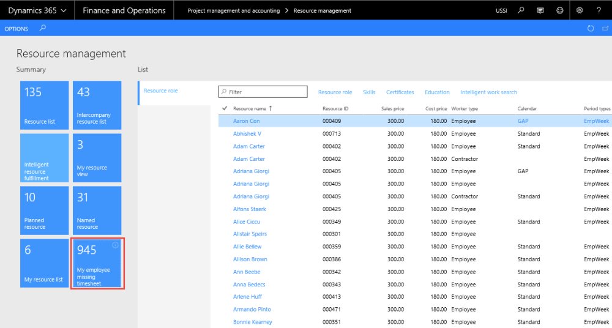Open the OPTIONS menu

coord(17,29)
